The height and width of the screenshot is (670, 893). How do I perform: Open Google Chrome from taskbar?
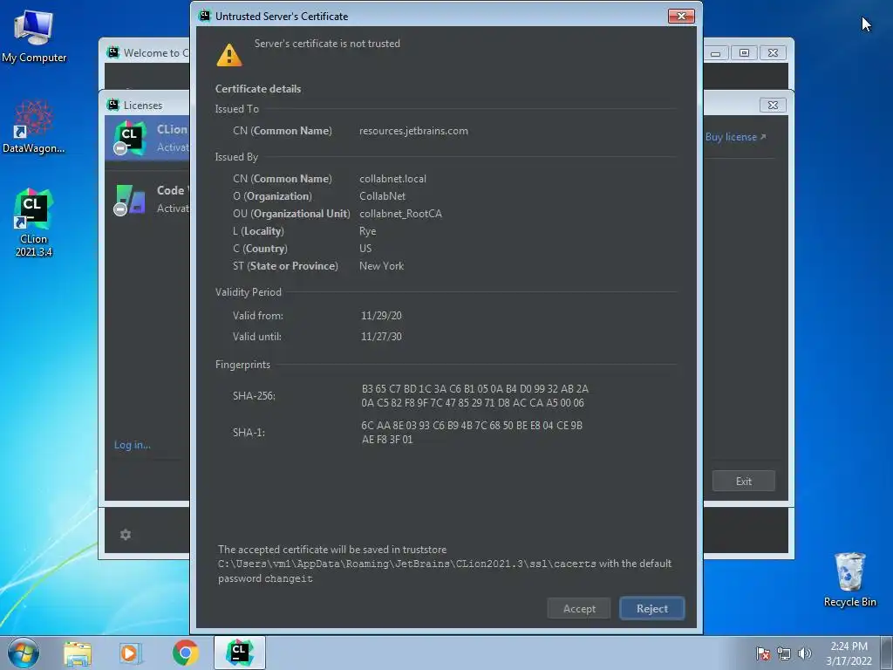[185, 653]
